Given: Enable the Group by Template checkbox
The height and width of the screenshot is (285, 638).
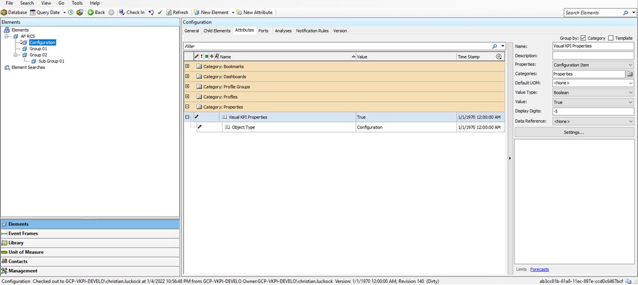Looking at the screenshot, I should [611, 38].
